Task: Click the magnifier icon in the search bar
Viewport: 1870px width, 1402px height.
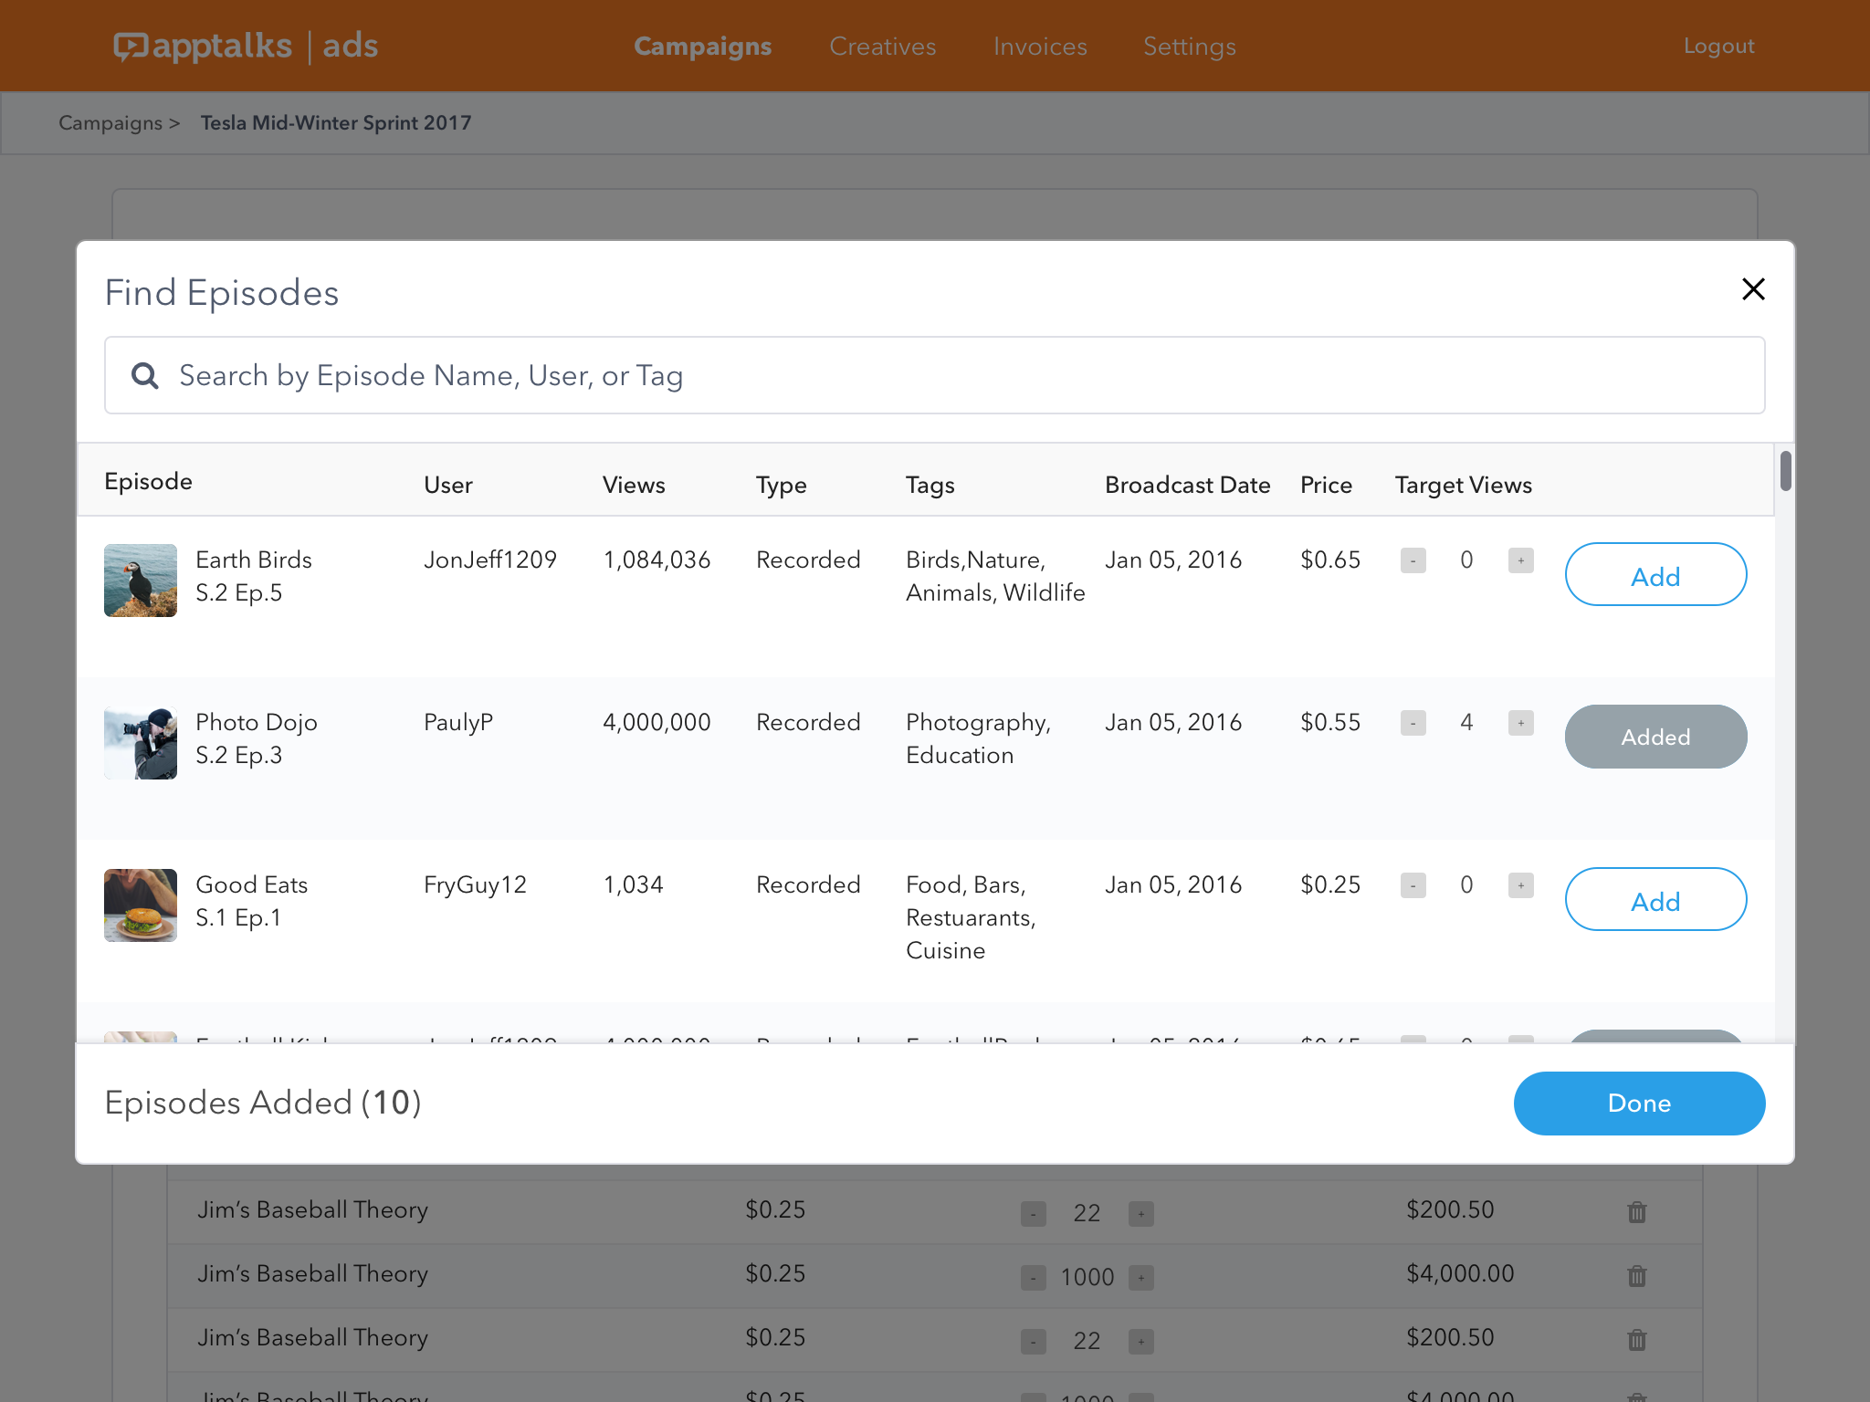Action: (x=145, y=375)
